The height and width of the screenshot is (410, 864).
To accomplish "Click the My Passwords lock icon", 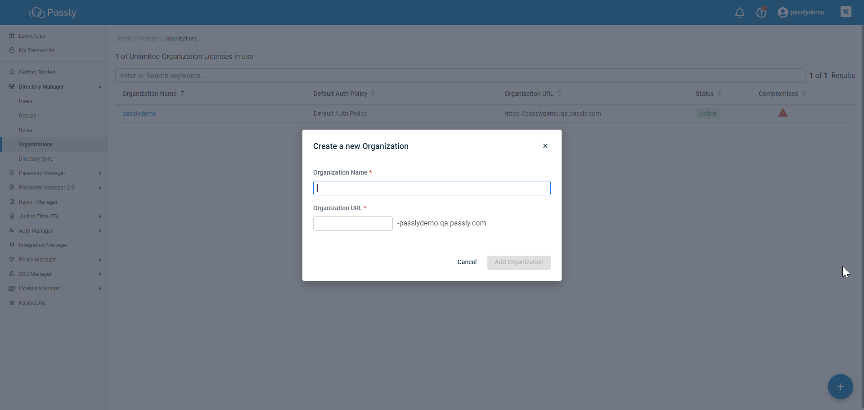I will click(12, 50).
